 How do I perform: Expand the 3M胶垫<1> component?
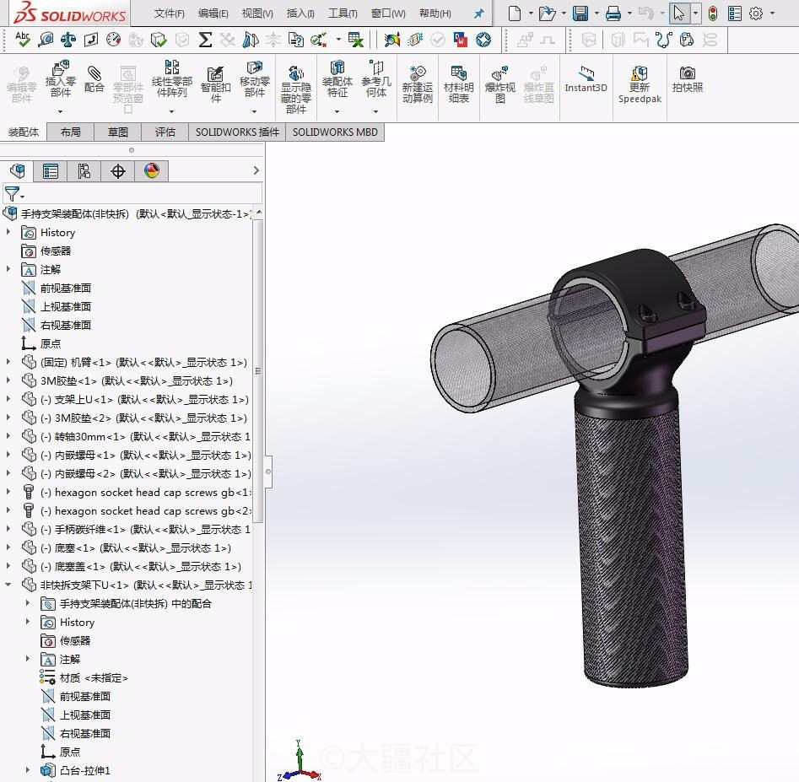click(x=8, y=380)
